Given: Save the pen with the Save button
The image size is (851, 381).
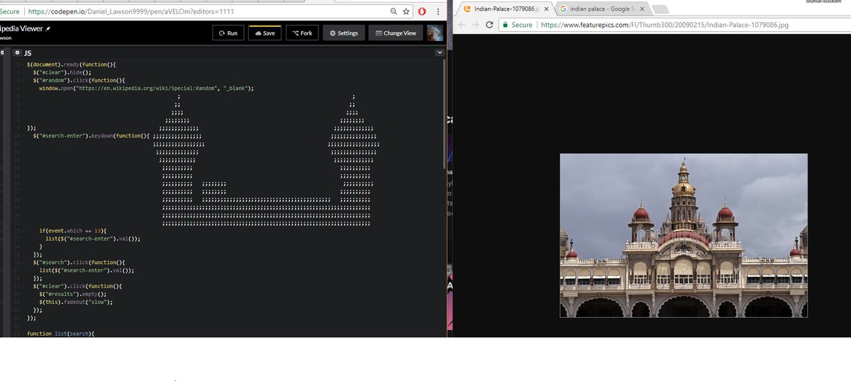Looking at the screenshot, I should point(265,33).
